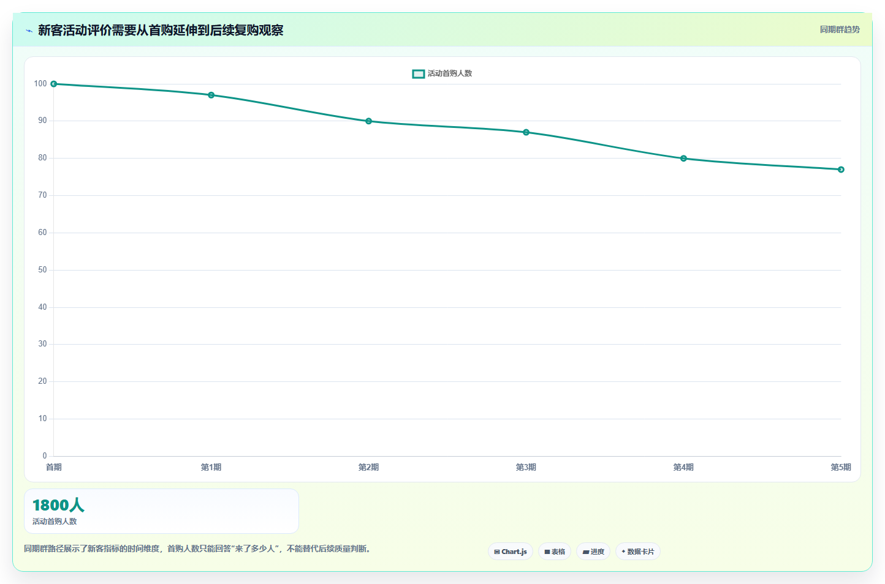The height and width of the screenshot is (584, 885).
Task: Click the 50 y-axis tick label
Action: [x=42, y=270]
